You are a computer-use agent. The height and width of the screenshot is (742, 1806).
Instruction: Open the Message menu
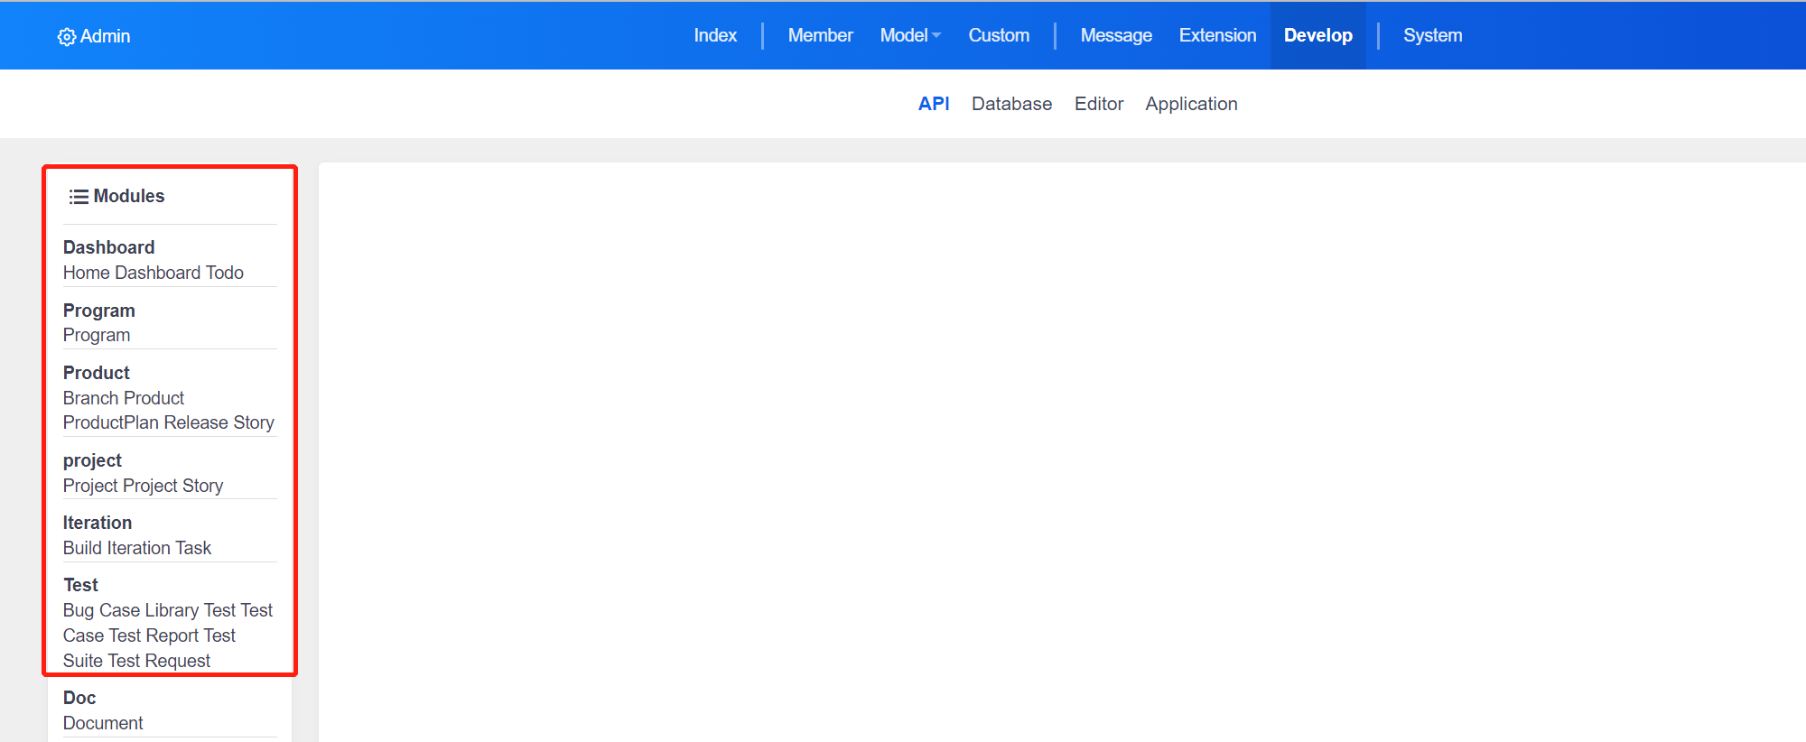1116,35
